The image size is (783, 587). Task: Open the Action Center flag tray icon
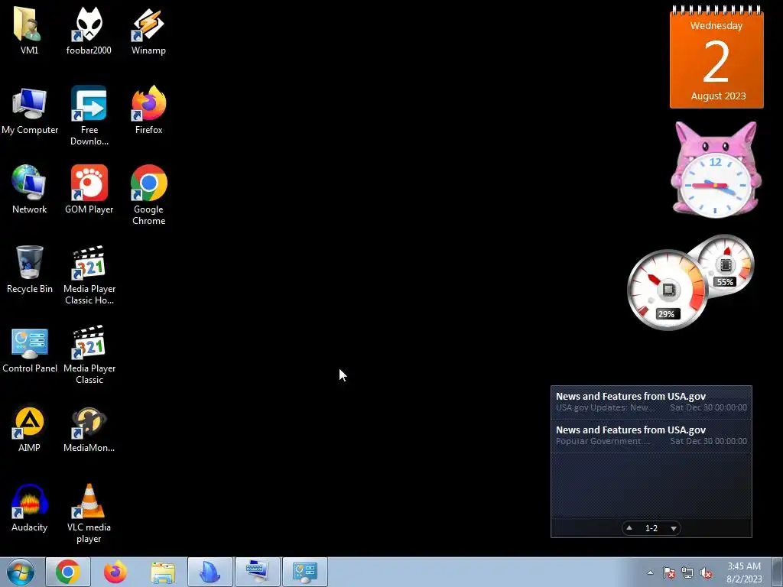coord(669,572)
